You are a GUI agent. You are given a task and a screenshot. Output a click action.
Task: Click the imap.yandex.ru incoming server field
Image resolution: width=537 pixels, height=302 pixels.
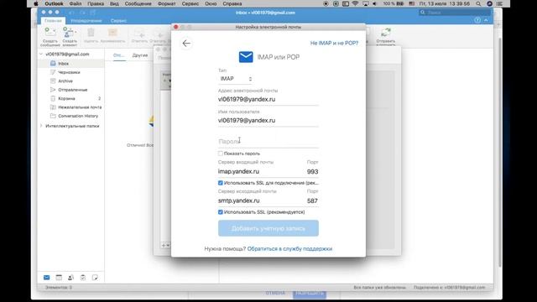point(261,171)
